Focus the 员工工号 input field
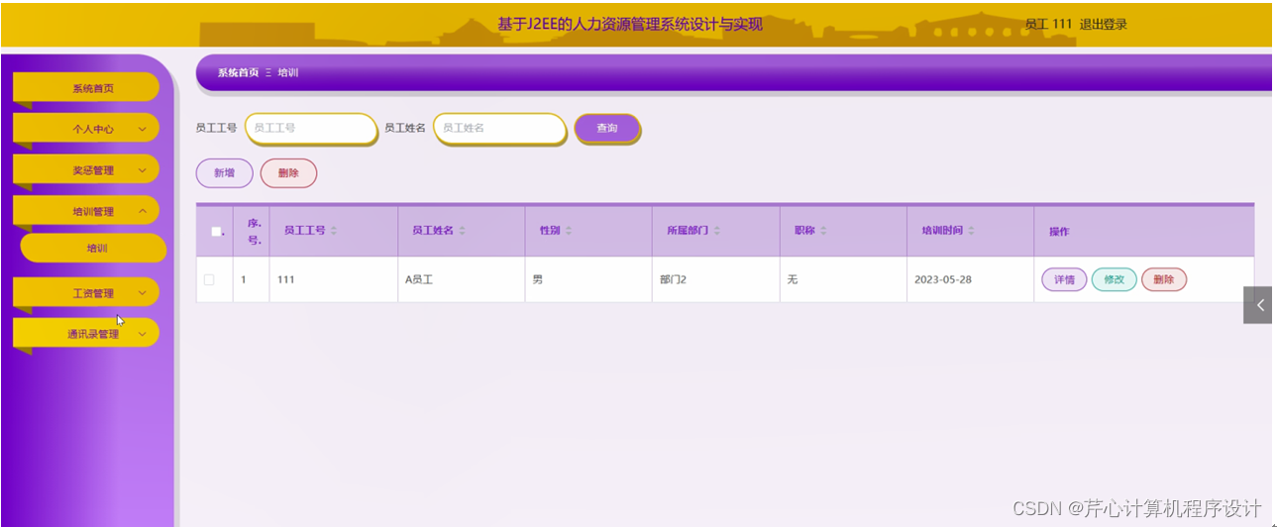Image resolution: width=1277 pixels, height=527 pixels. click(311, 128)
